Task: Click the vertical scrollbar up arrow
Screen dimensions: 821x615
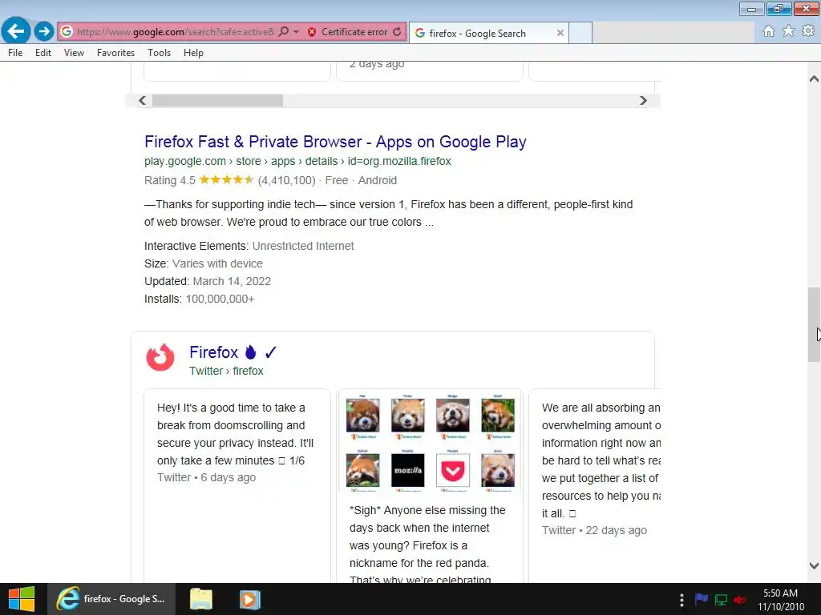Action: (x=814, y=79)
